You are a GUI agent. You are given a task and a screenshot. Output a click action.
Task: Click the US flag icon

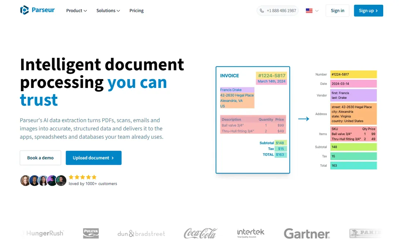pyautogui.click(x=309, y=11)
